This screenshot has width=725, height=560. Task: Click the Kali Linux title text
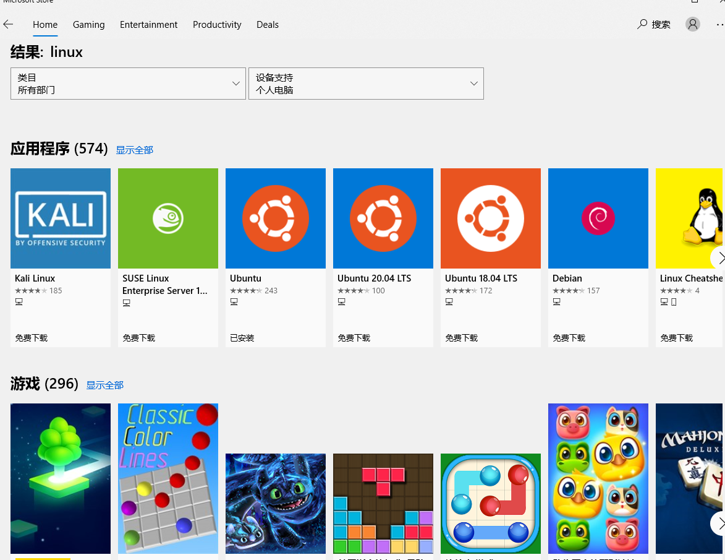click(35, 278)
